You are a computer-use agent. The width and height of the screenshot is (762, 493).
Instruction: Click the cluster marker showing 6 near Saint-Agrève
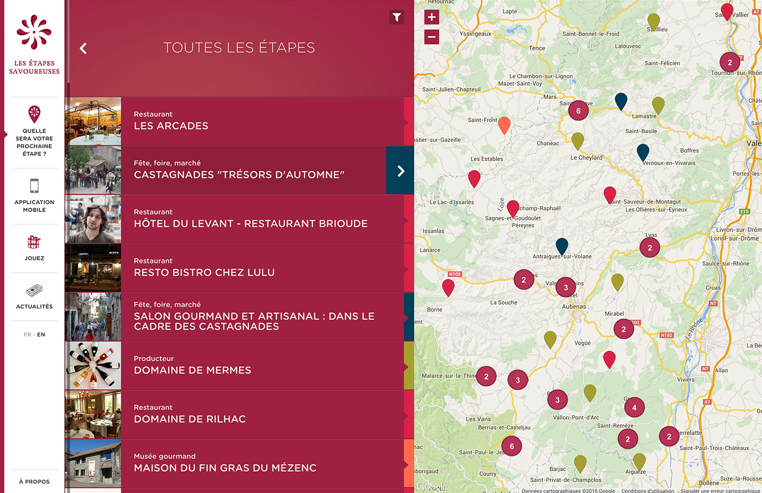578,110
